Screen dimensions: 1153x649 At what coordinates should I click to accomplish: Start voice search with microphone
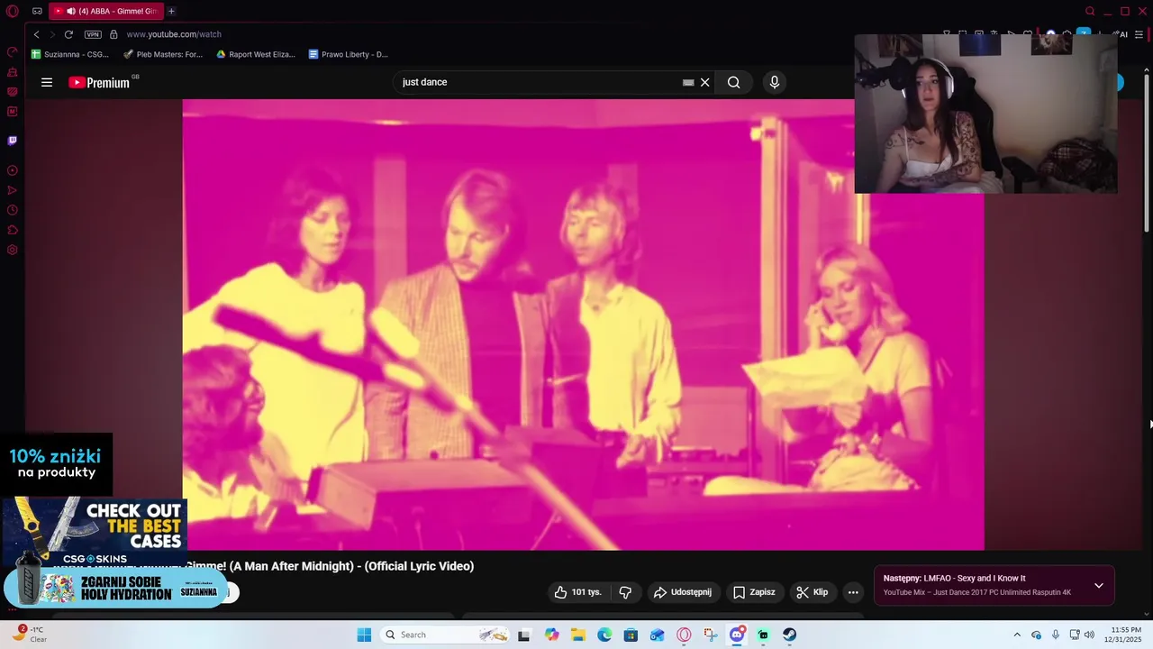[x=774, y=82]
